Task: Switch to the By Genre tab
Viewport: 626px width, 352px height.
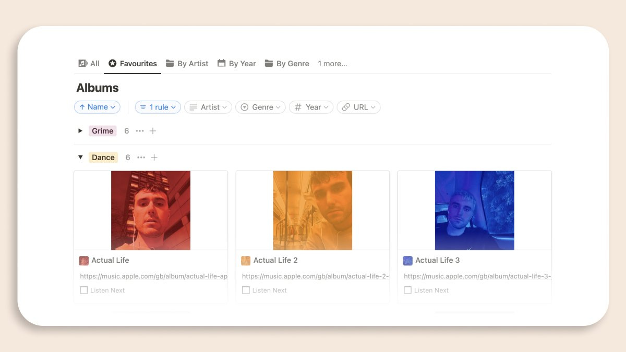Action: tap(287, 64)
